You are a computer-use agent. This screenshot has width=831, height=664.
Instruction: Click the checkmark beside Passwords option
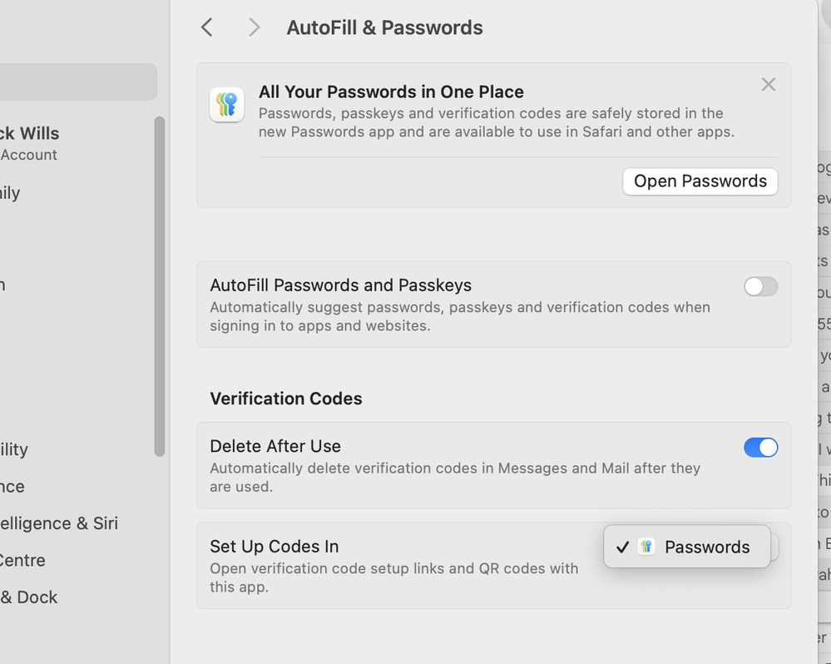pyautogui.click(x=623, y=547)
